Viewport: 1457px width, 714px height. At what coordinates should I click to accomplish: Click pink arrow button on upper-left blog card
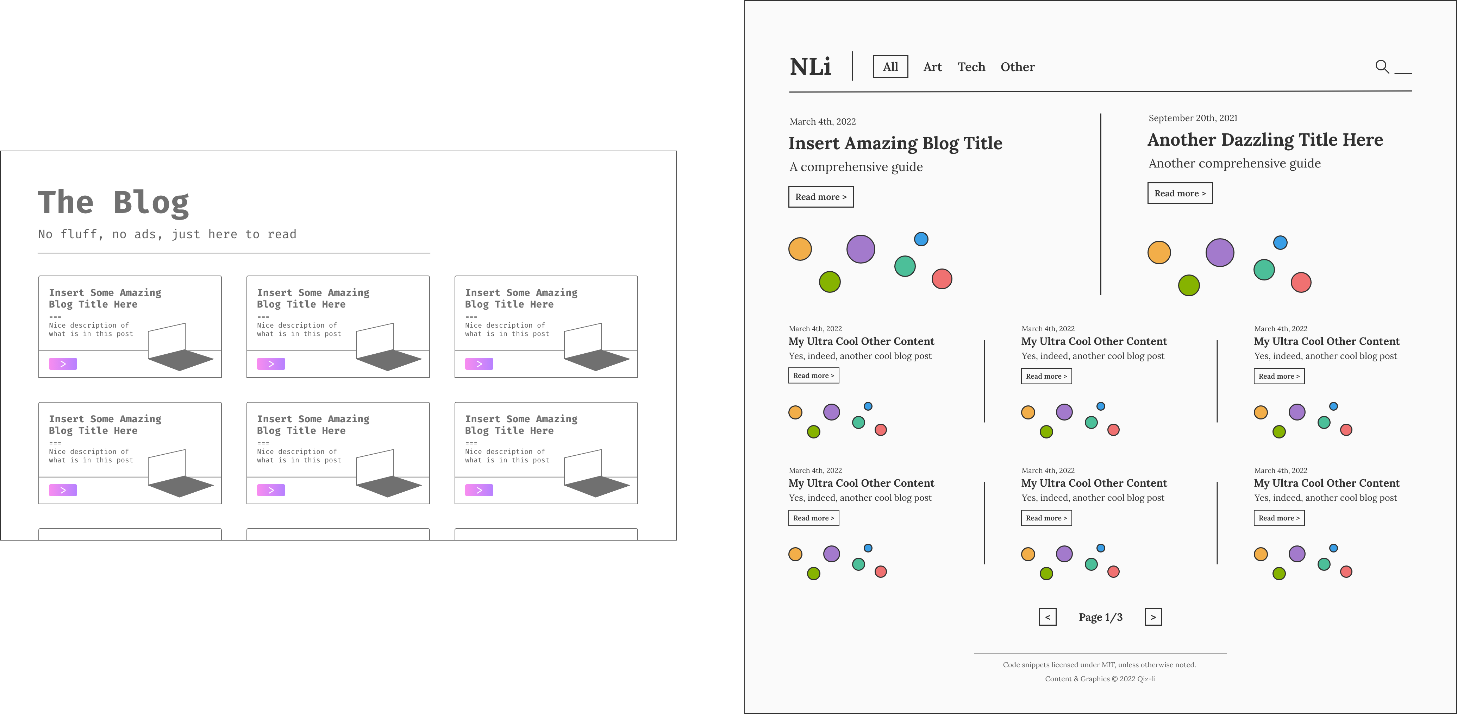[x=63, y=364]
